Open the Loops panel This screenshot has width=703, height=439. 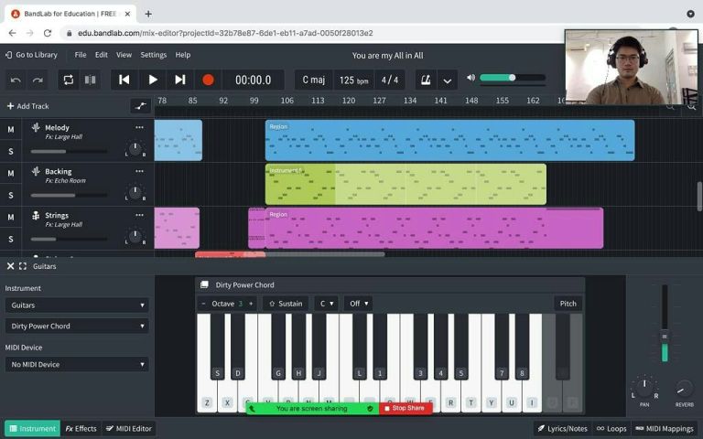point(611,429)
